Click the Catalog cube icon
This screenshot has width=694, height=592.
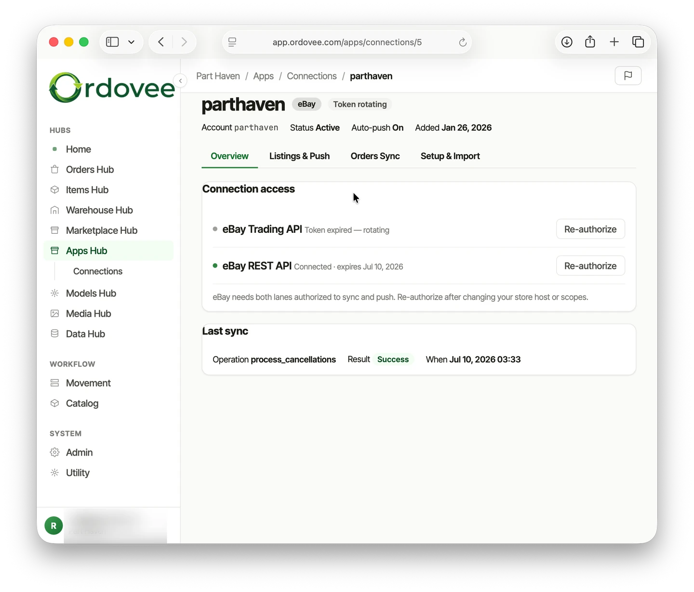[55, 403]
